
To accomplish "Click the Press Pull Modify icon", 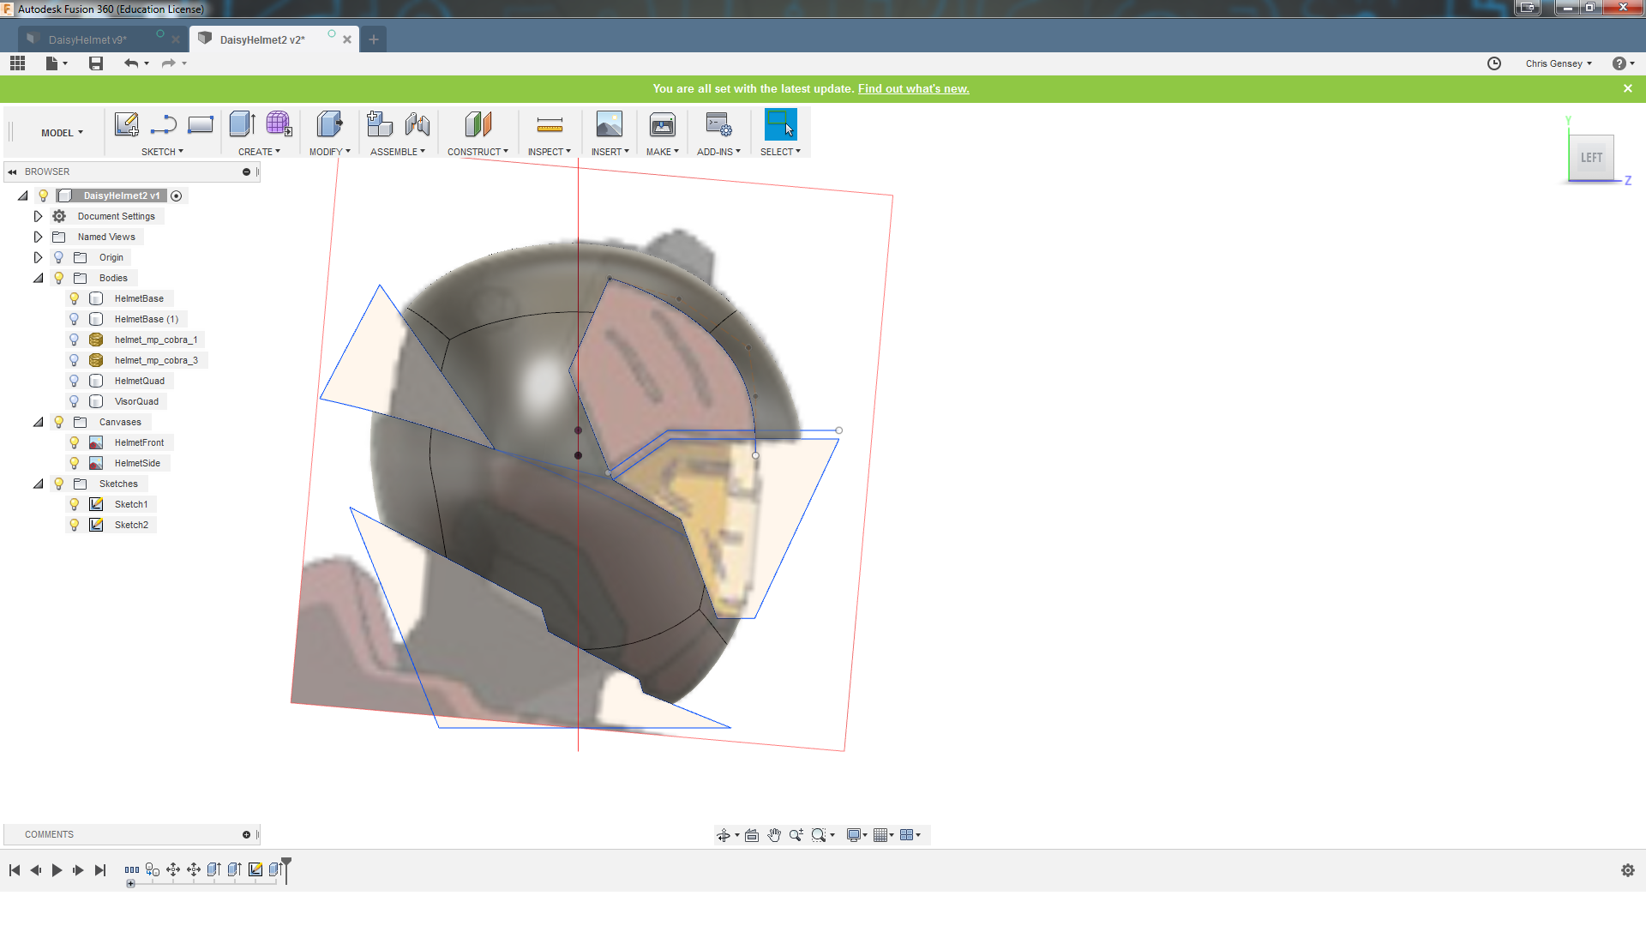I will click(329, 125).
